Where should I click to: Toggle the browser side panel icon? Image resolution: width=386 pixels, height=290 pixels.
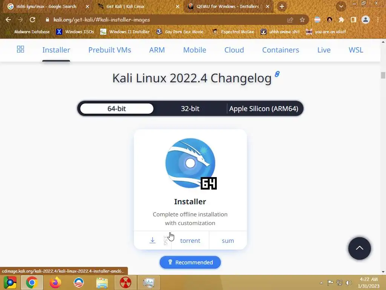[x=353, y=20]
